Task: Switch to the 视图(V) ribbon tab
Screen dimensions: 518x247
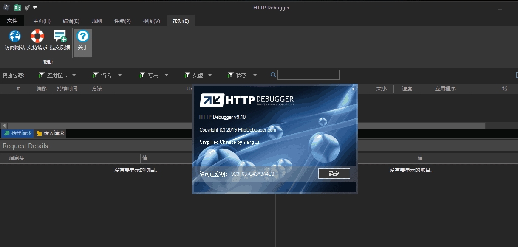Action: pyautogui.click(x=152, y=21)
